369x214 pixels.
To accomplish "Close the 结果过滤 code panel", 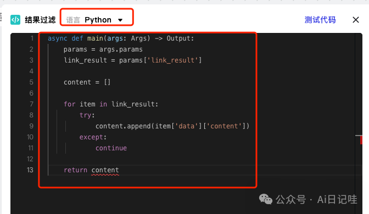I will click(356, 20).
